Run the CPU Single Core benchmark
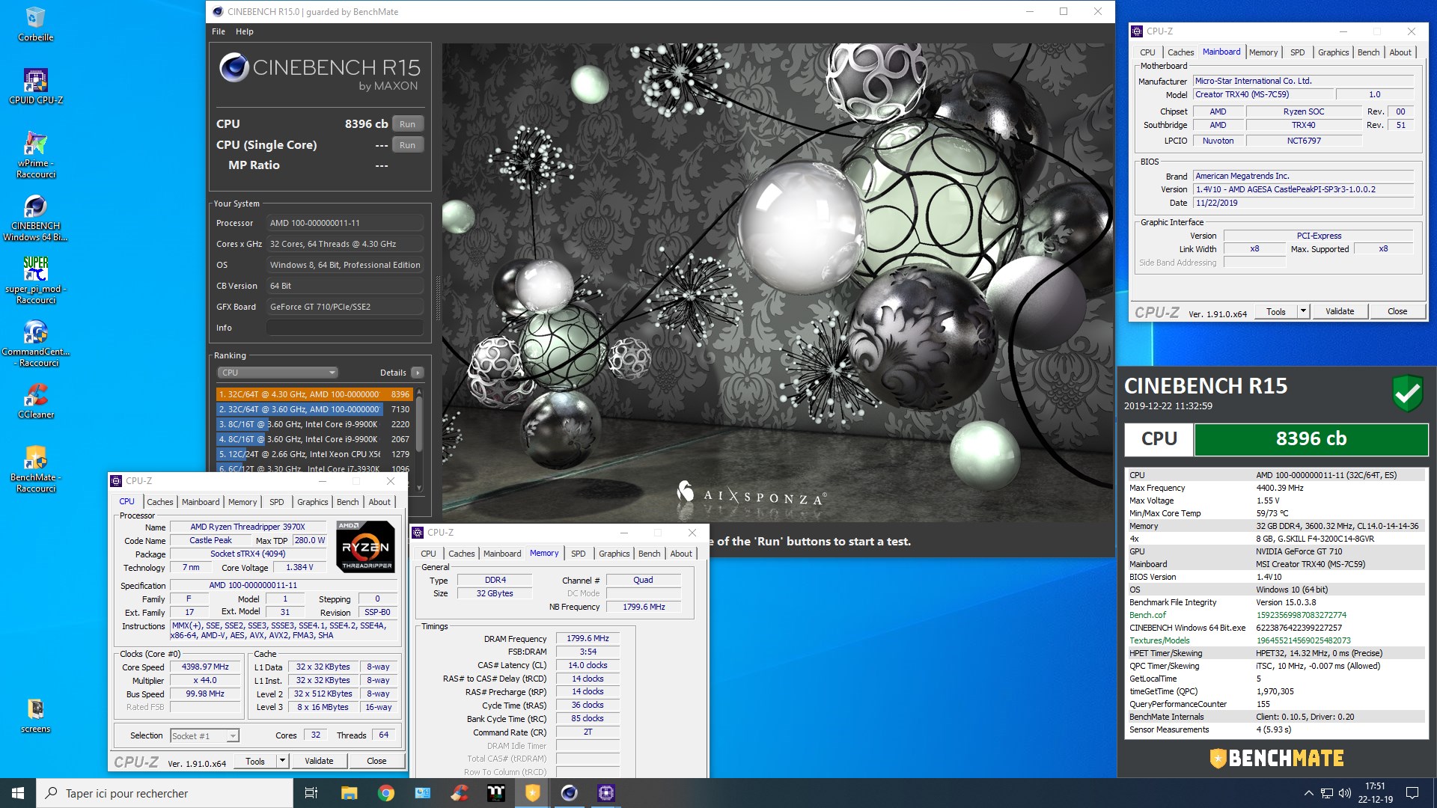The image size is (1437, 808). [x=407, y=145]
